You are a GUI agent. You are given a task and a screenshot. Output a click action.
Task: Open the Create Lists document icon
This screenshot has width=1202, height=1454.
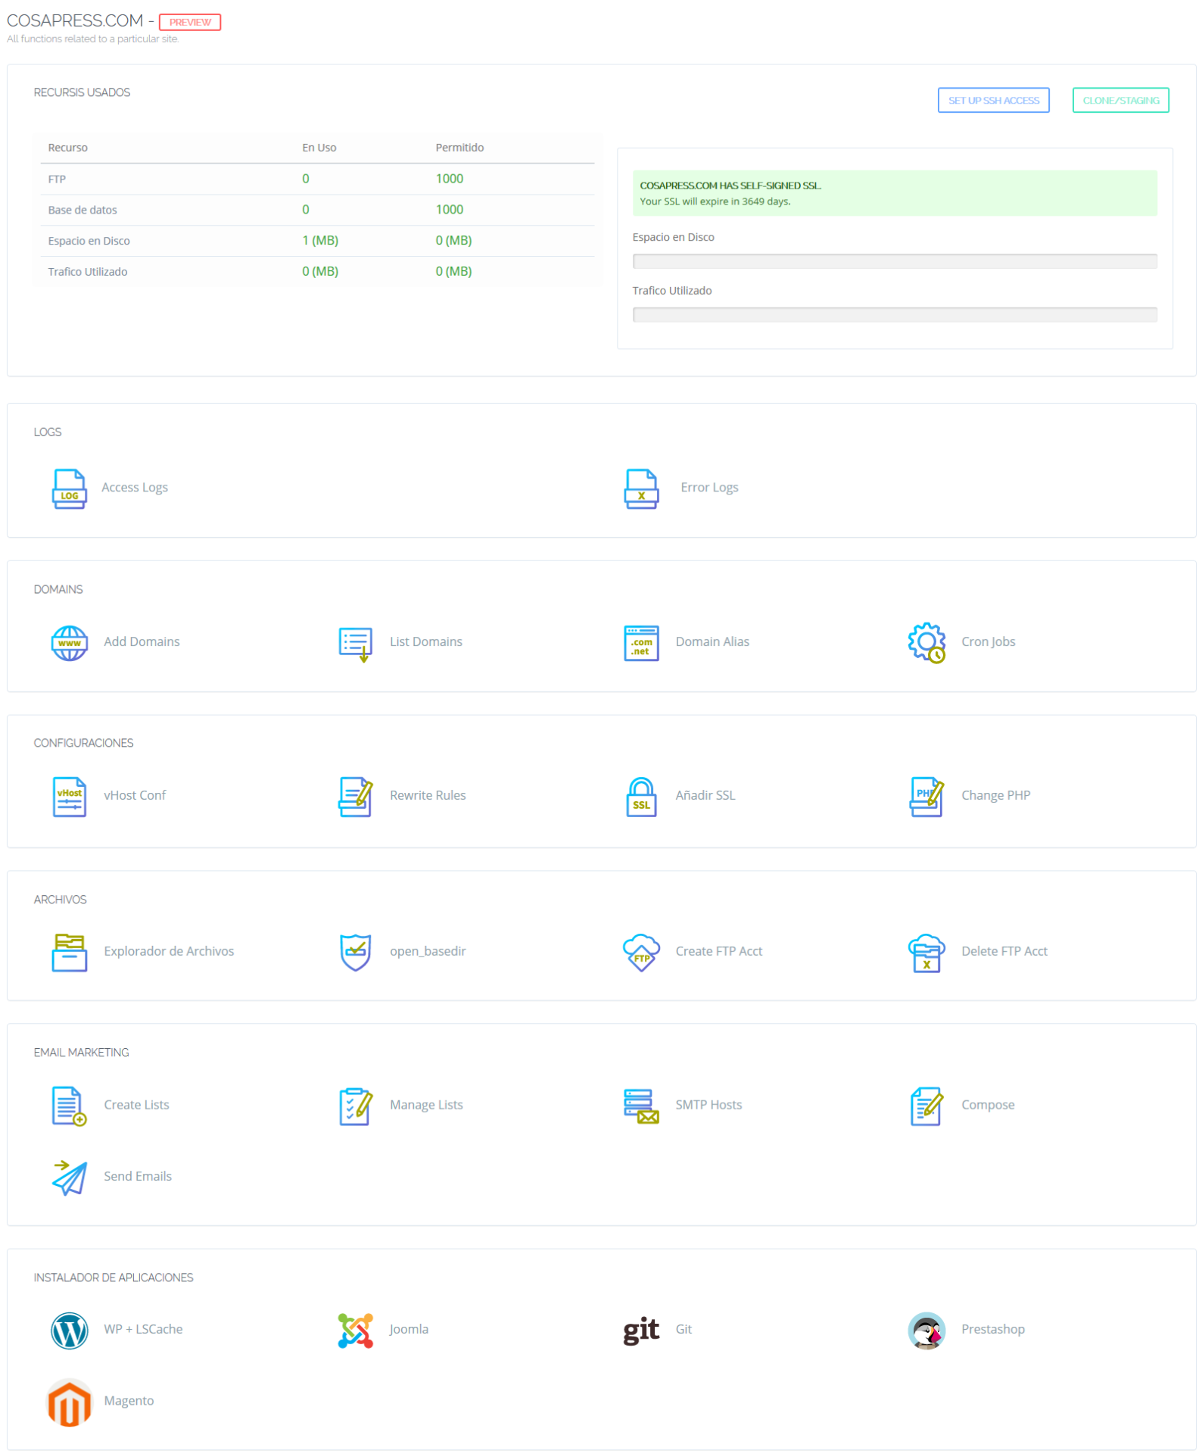[x=69, y=1106]
